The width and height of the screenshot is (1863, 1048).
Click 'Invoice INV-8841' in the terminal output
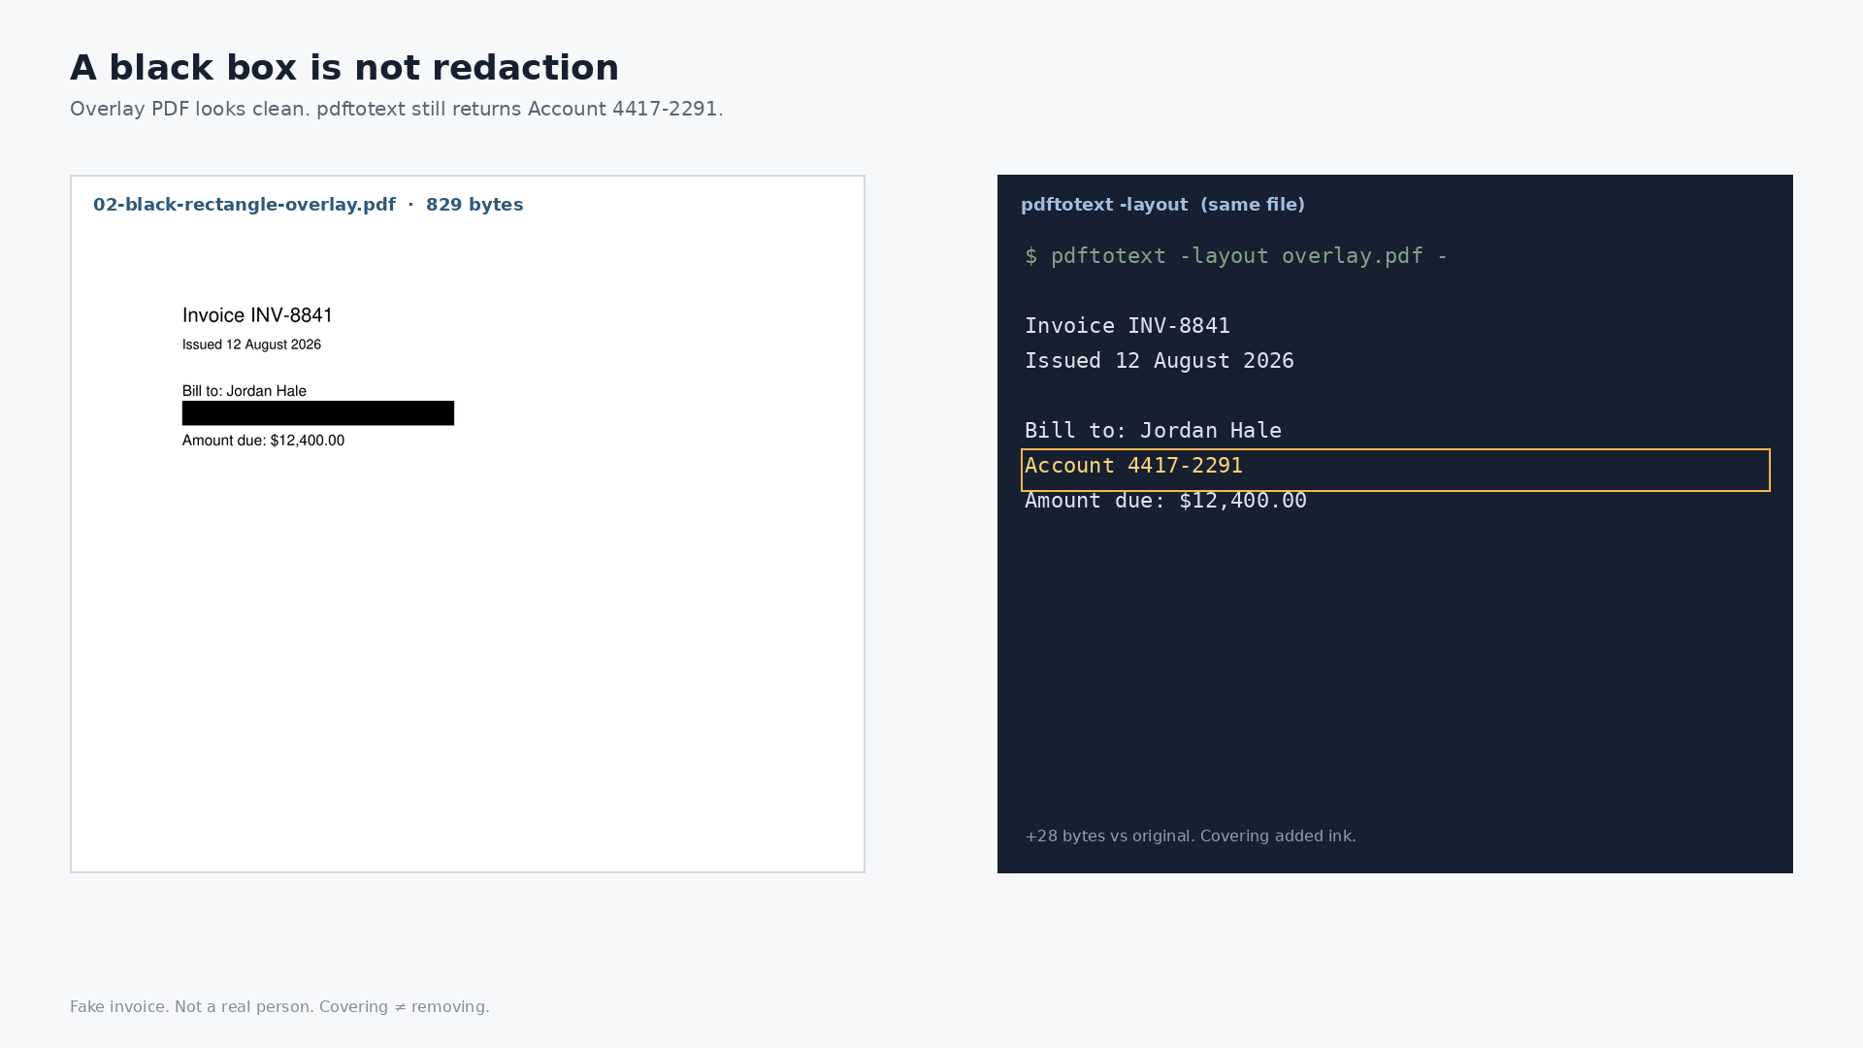pos(1128,326)
